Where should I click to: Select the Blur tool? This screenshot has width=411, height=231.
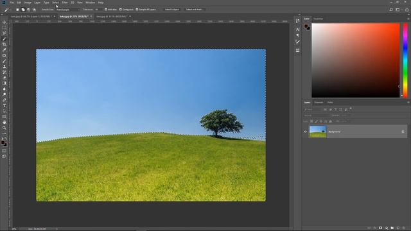[x=4, y=89]
